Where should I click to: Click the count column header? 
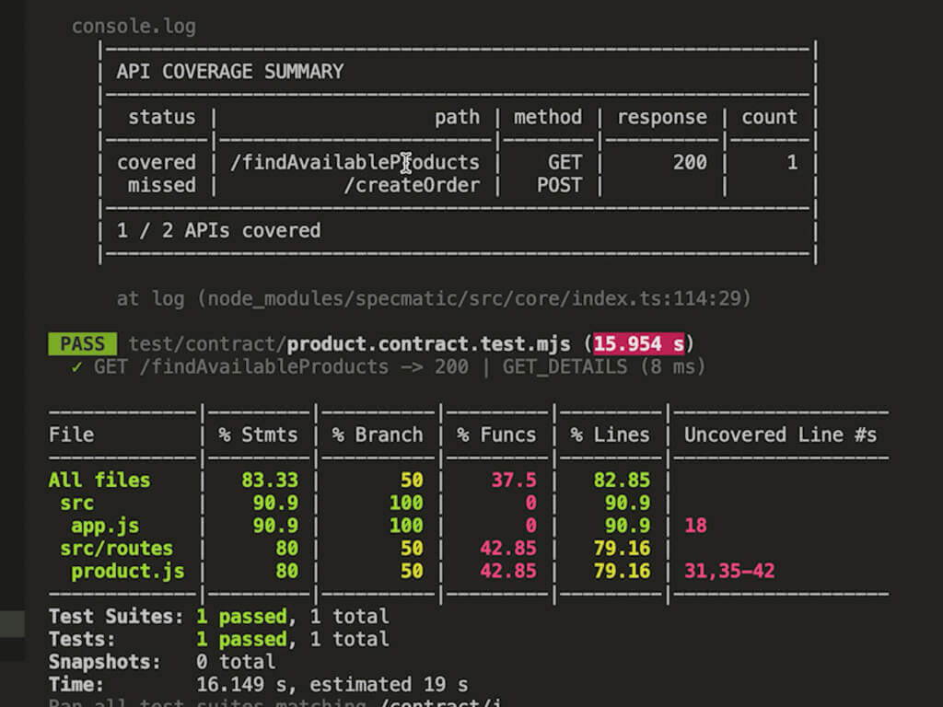pyautogui.click(x=769, y=117)
